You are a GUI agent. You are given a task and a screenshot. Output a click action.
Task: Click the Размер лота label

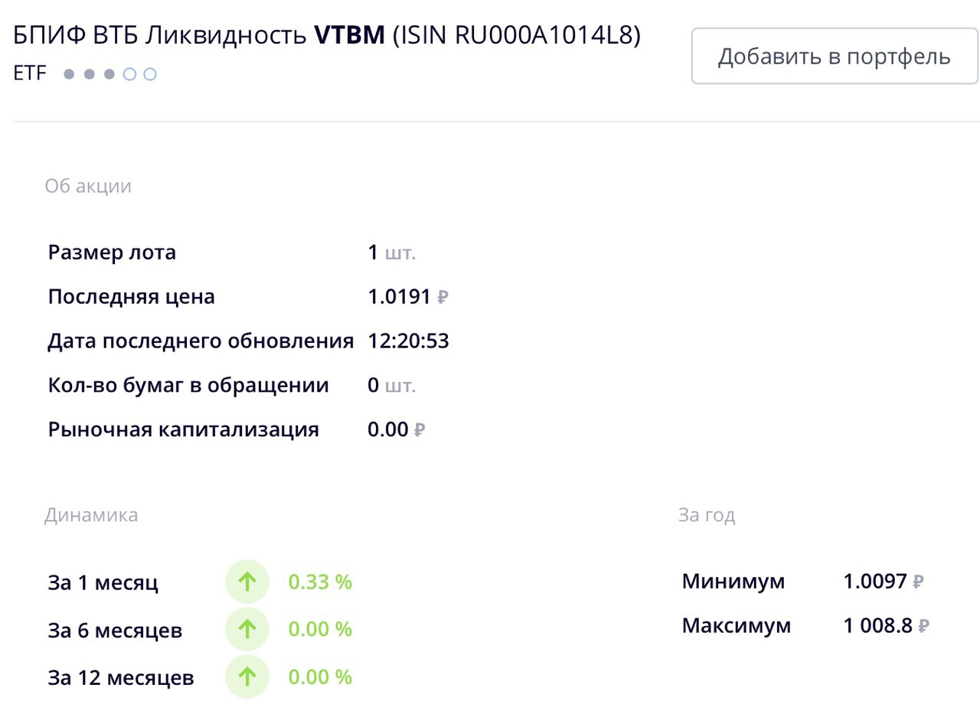[x=112, y=253]
